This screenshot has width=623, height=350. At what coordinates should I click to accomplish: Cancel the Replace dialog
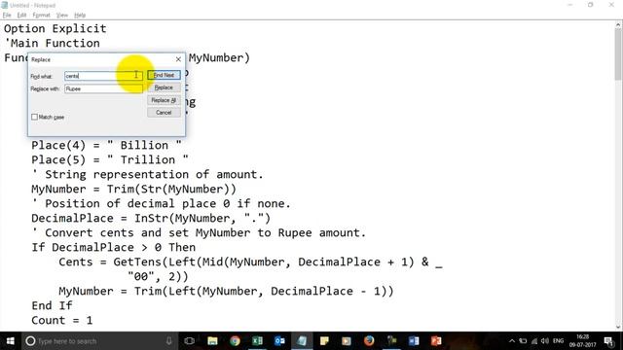point(164,113)
